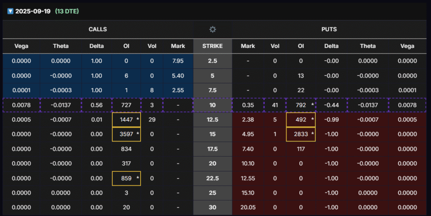
Task: Click the 7.95 call mark price
Action: 178,61
